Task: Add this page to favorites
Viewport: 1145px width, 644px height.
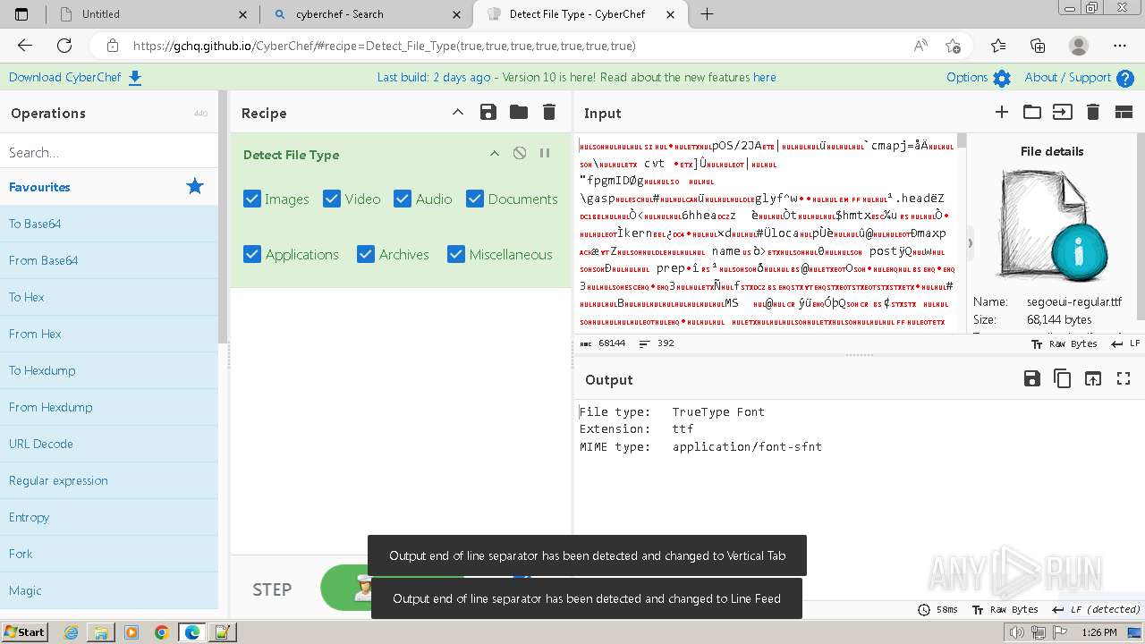Action: (x=953, y=46)
